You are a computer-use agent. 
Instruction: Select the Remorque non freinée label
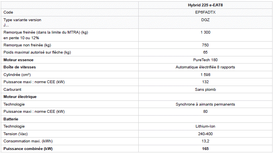click(x=27, y=45)
